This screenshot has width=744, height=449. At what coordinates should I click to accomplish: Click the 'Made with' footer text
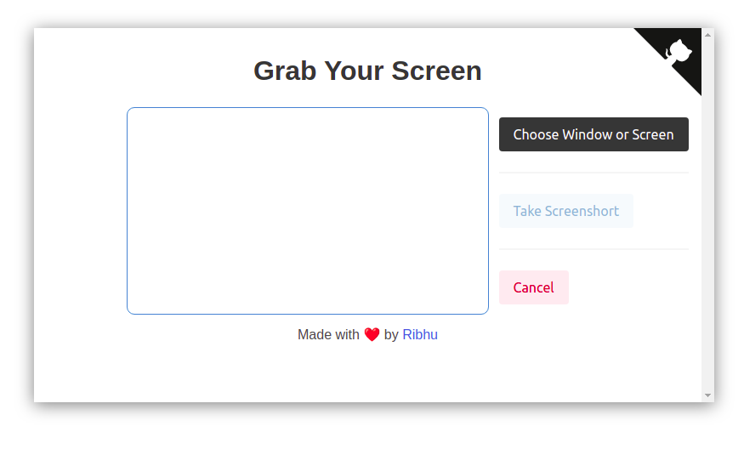(x=328, y=334)
